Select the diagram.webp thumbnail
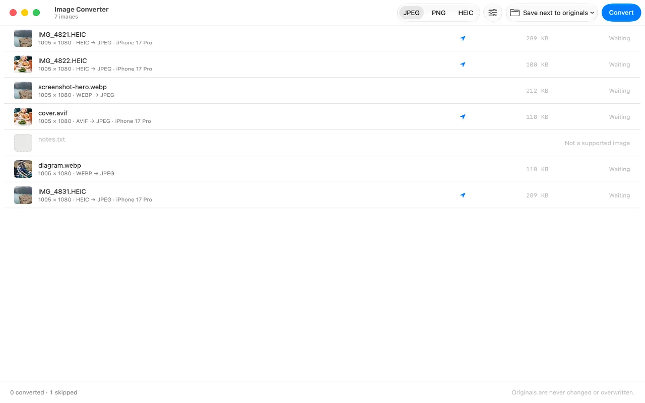This screenshot has width=645, height=403. pos(23,169)
